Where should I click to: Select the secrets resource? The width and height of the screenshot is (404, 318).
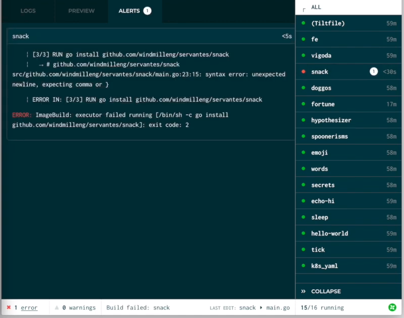pyautogui.click(x=349, y=185)
